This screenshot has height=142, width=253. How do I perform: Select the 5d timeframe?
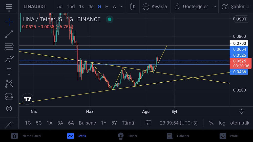[x=60, y=7]
